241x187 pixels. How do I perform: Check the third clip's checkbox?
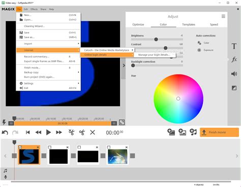(x=79, y=147)
